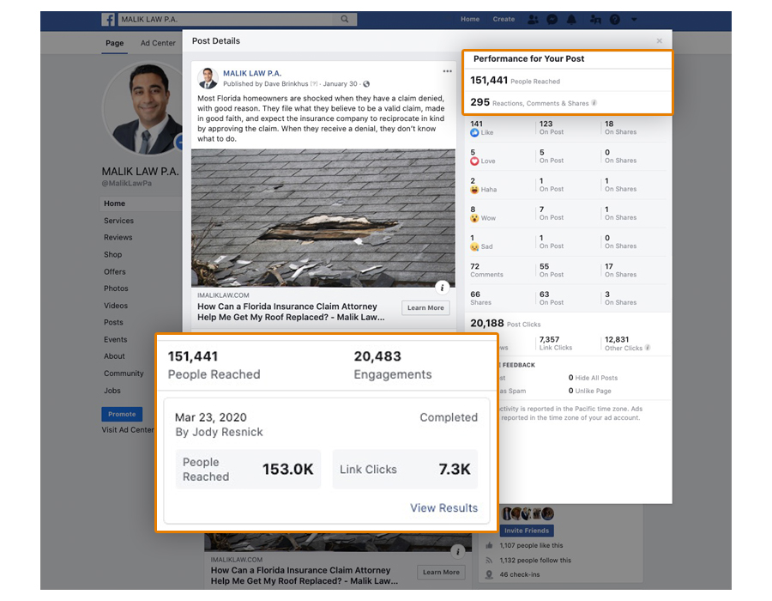Click the January 30 post date
The width and height of the screenshot is (772, 601).
341,84
